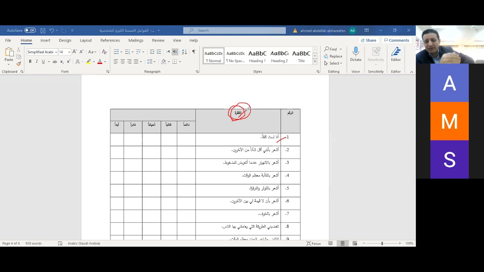This screenshot has width=484, height=272.
Task: Open the Change Case Aa dropdown
Action: coord(92,52)
